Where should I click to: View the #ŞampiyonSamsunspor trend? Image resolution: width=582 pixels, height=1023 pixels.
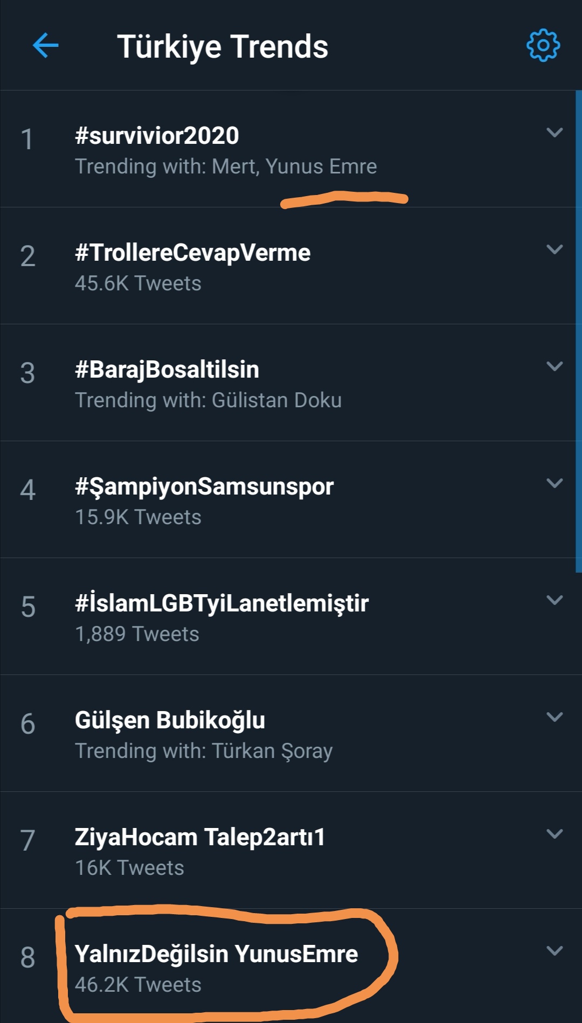tap(288, 499)
